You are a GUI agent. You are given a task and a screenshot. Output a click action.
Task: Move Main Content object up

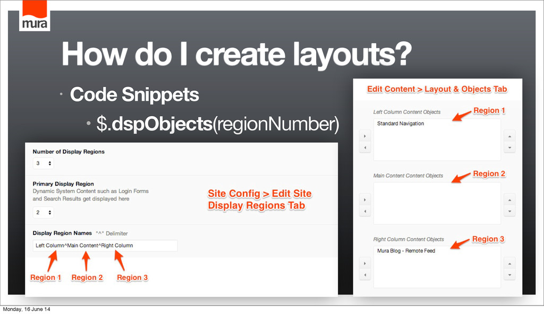click(x=509, y=199)
